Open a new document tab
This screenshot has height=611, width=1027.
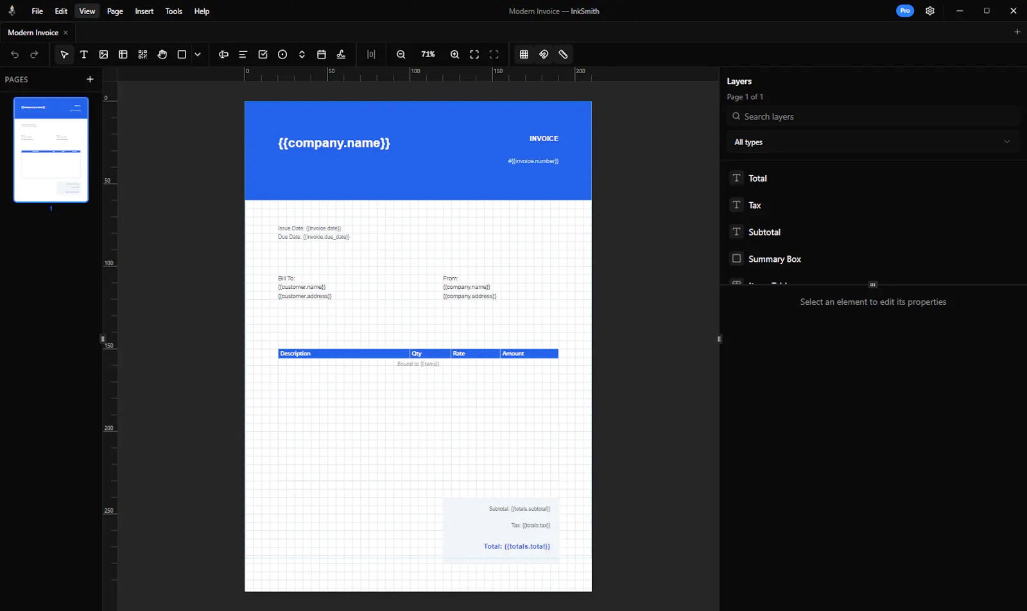(1017, 32)
